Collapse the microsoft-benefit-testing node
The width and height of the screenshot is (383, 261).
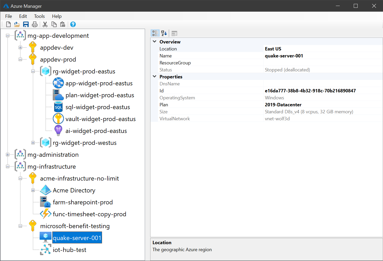(x=20, y=226)
